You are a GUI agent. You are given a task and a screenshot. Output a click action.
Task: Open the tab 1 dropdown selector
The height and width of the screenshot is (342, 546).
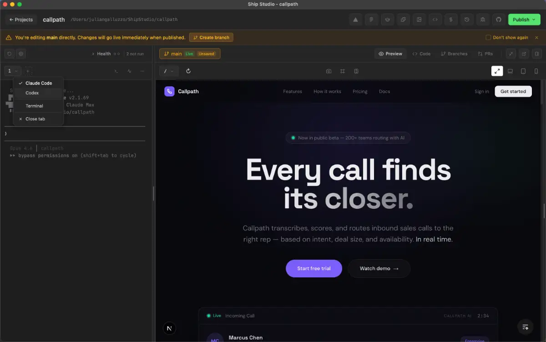click(12, 71)
